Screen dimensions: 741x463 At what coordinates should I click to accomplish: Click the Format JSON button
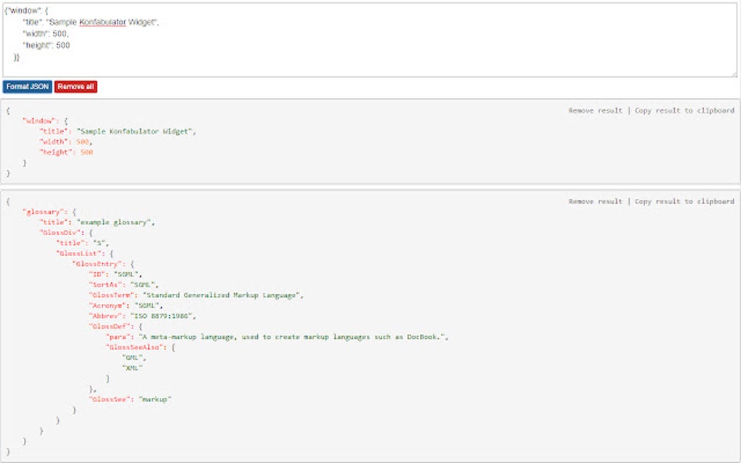point(27,86)
